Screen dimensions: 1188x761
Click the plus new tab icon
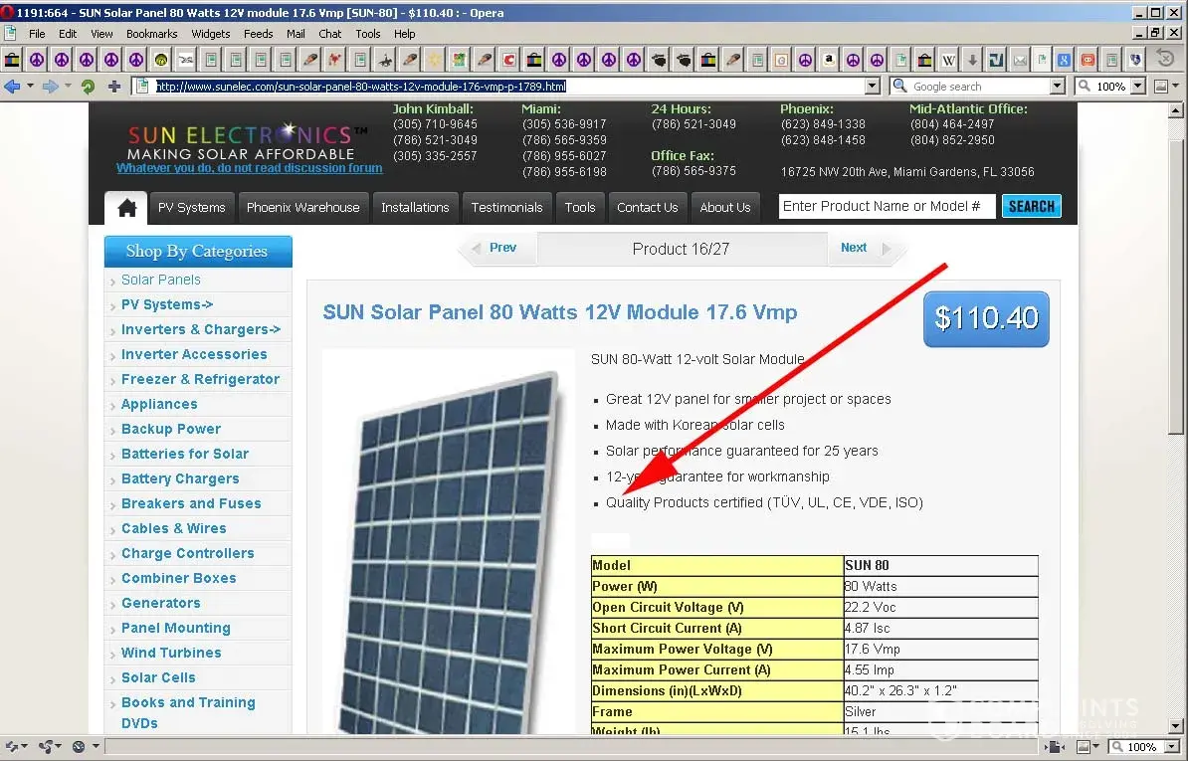click(x=114, y=87)
